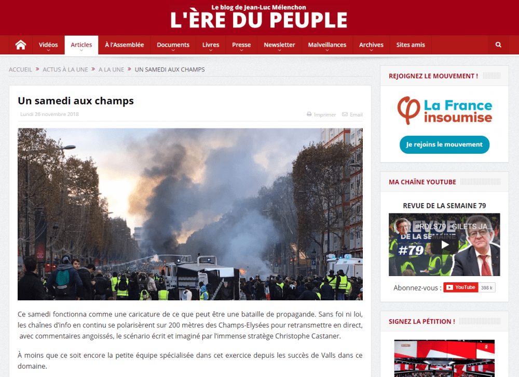The width and height of the screenshot is (519, 377).
Task: Click the Email envelope icon
Action: [x=345, y=114]
